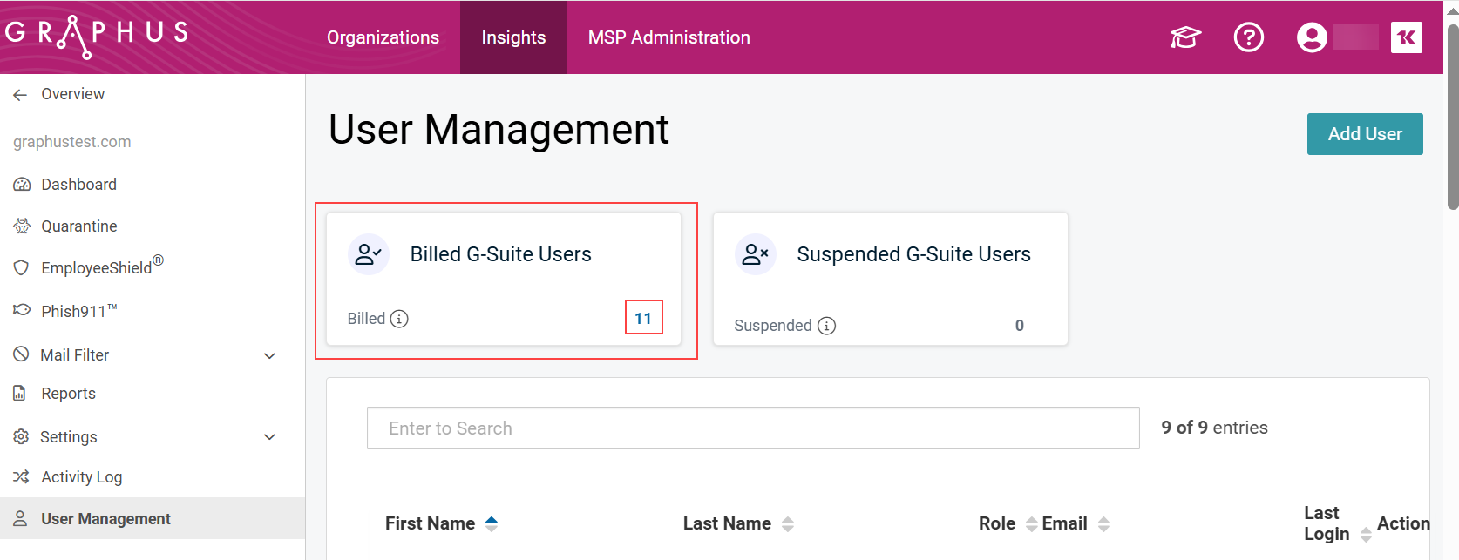Screen dimensions: 1459x560
Task: Sort the Role column arrows
Action: point(1032,523)
